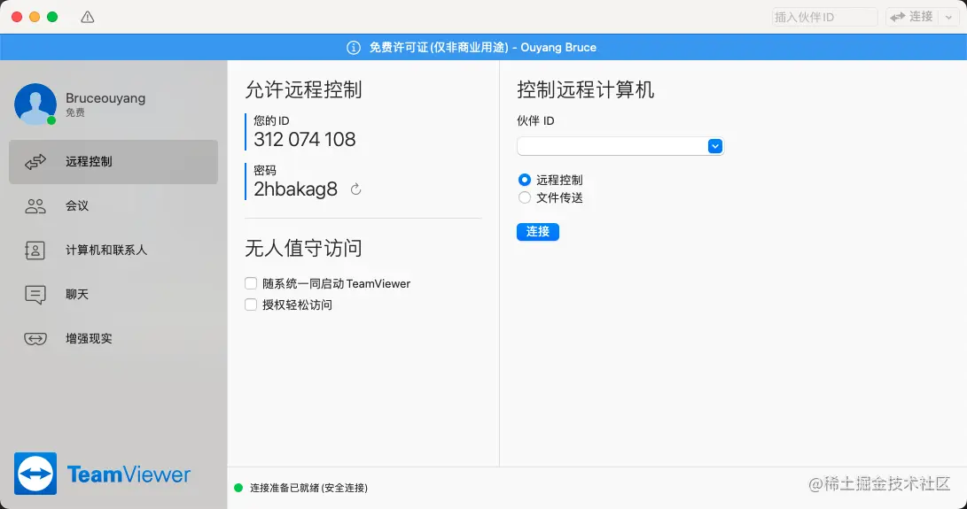Click the 控制远程计算机 heading

click(585, 90)
